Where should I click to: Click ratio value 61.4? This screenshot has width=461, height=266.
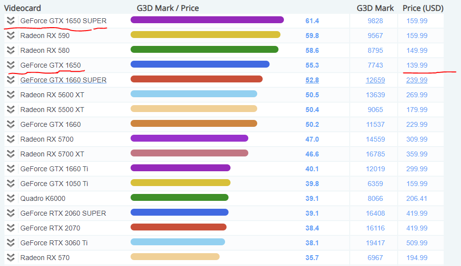point(312,21)
